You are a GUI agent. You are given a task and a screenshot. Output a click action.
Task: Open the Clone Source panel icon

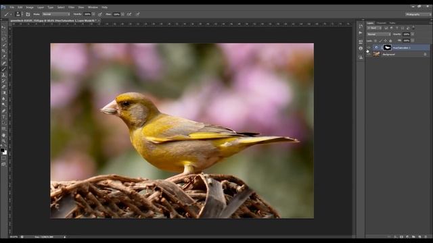click(x=361, y=57)
